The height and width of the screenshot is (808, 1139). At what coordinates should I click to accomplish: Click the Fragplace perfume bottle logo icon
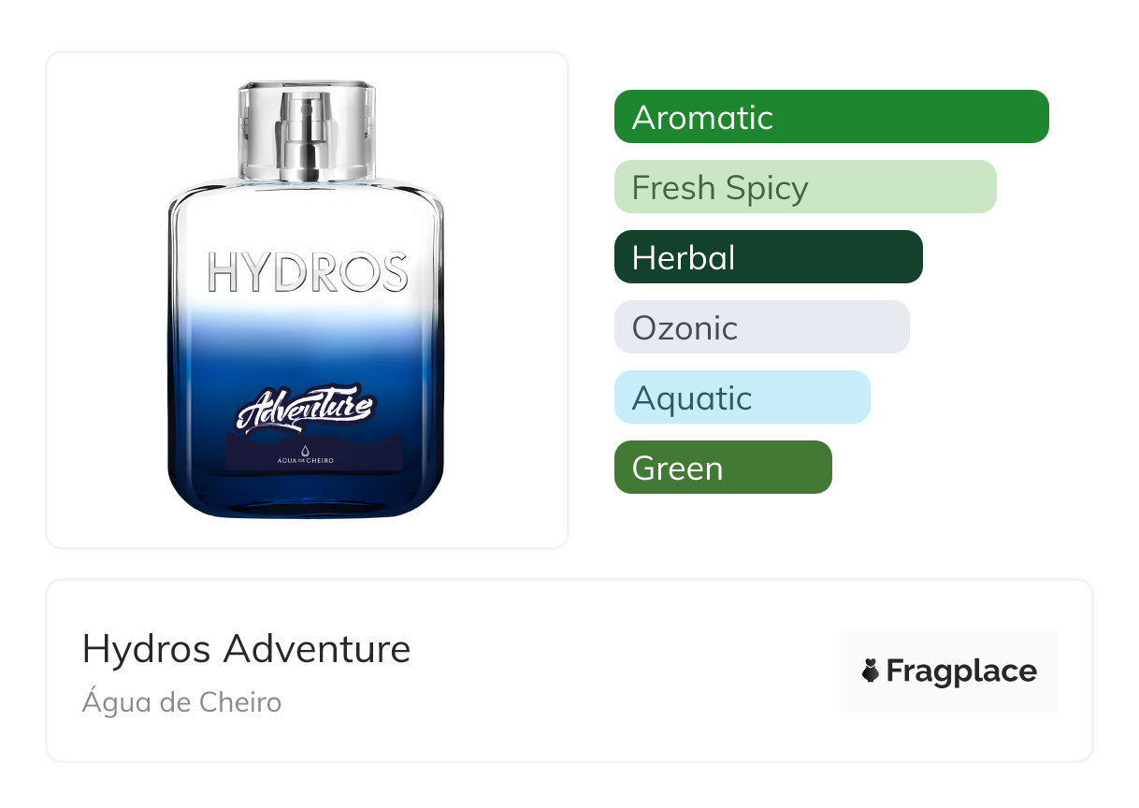pyautogui.click(x=871, y=671)
